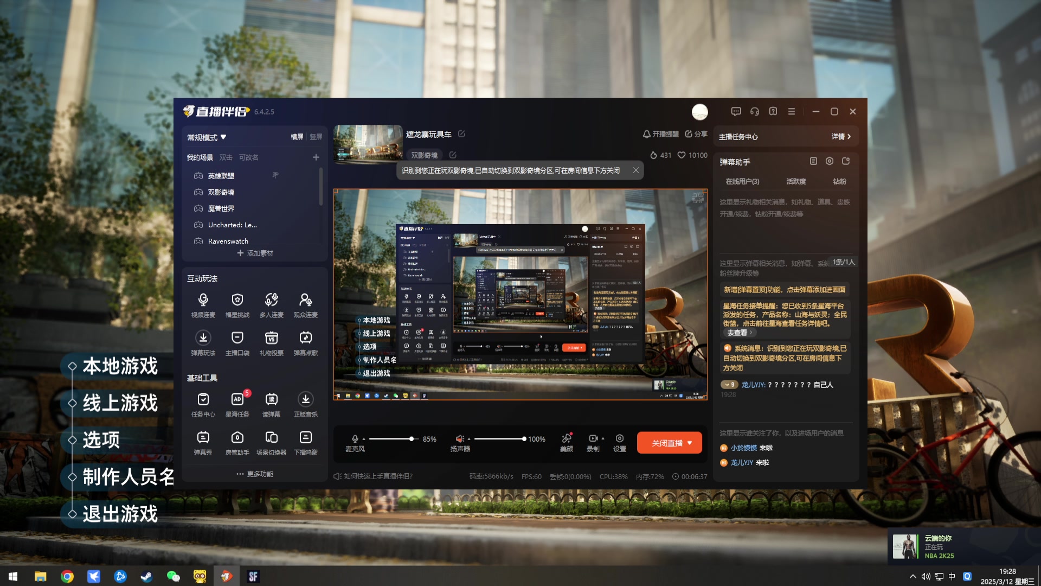
Task: Open the danmaku assistant list icon
Action: tap(813, 161)
